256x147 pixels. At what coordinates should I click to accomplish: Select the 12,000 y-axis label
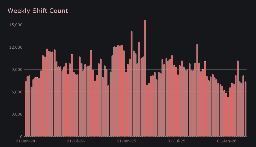pos(15,47)
